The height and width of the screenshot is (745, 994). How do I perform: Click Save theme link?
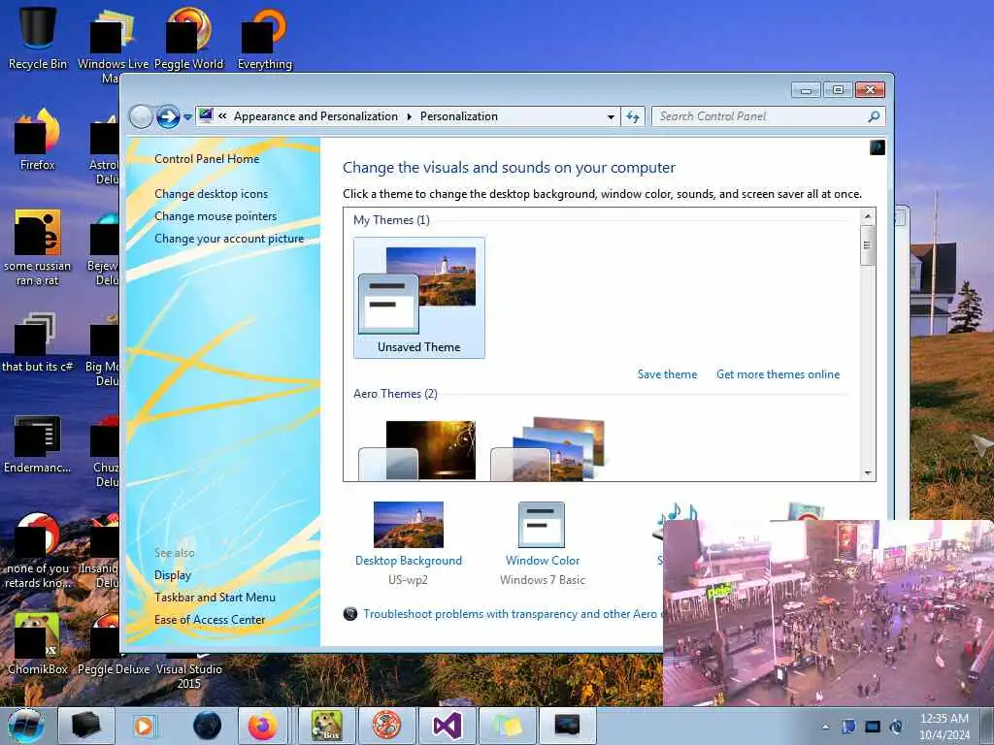click(667, 374)
